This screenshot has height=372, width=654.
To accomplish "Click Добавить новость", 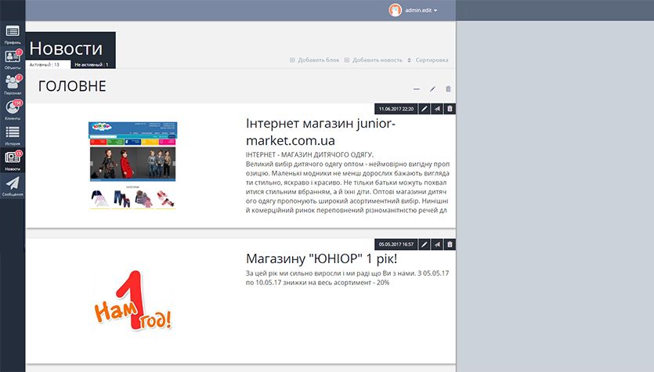I will [x=374, y=60].
